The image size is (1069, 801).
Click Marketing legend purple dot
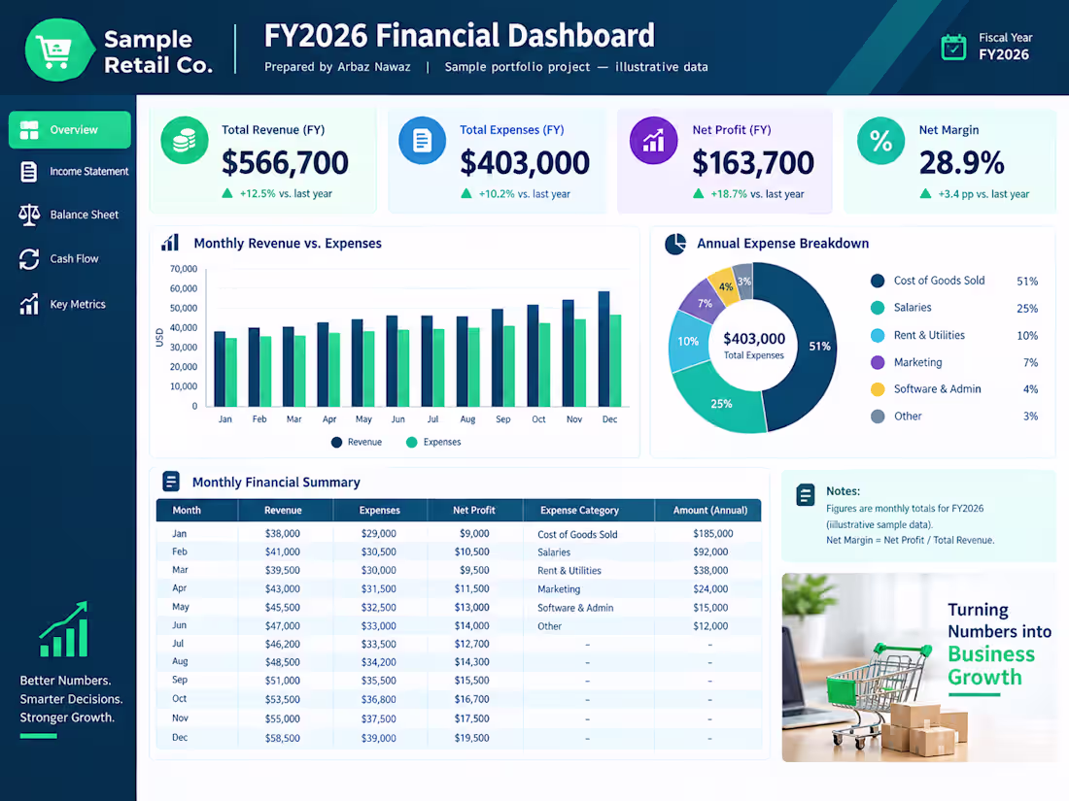coord(878,362)
